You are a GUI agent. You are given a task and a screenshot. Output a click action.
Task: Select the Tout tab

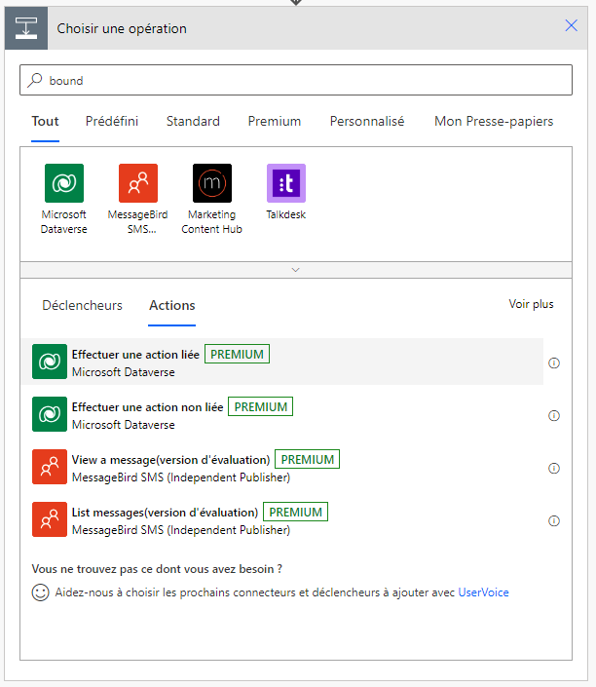tap(45, 122)
